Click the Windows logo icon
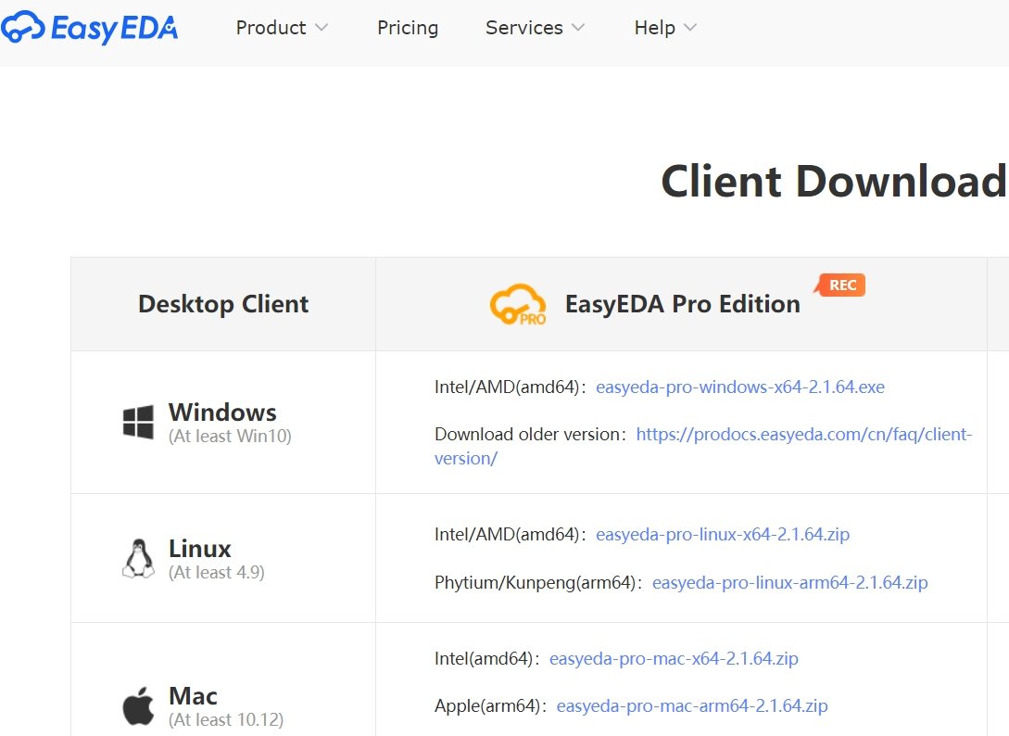1009x736 pixels. pyautogui.click(x=138, y=422)
